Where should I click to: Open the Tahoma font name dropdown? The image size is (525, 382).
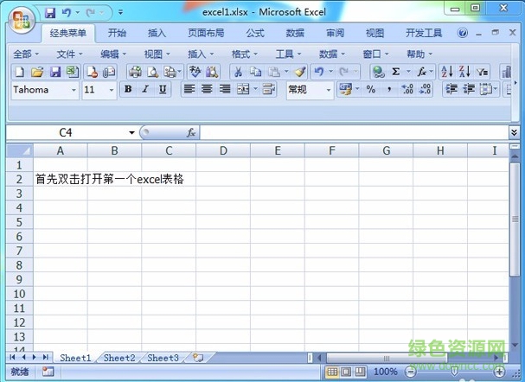[74, 90]
